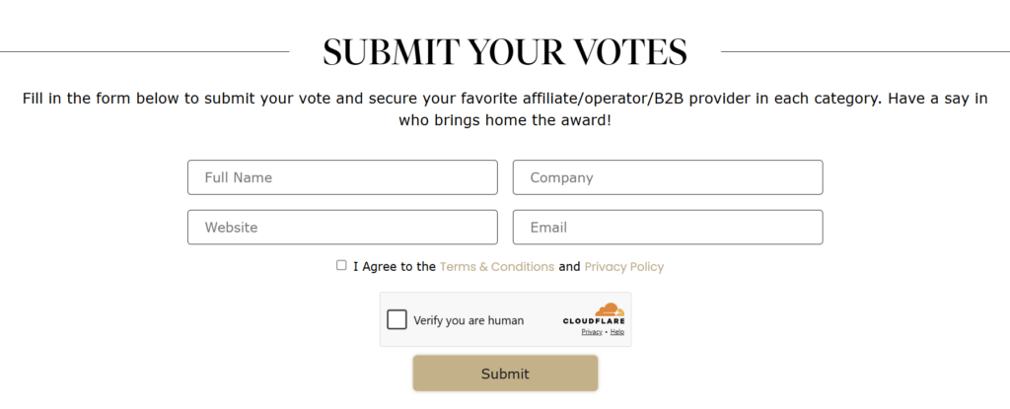Tick the I Agree to terms checkbox

[341, 265]
